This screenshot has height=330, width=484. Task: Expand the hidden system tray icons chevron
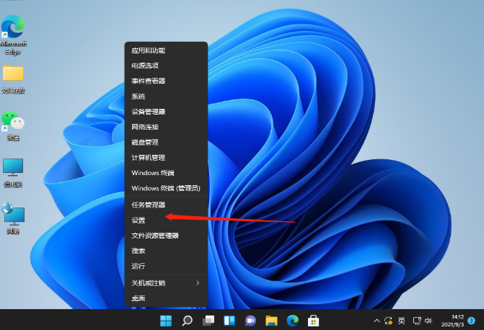[x=377, y=320]
